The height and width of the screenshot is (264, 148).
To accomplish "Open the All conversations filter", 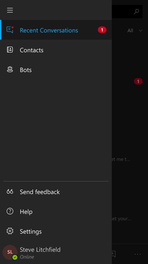I will (x=130, y=31).
